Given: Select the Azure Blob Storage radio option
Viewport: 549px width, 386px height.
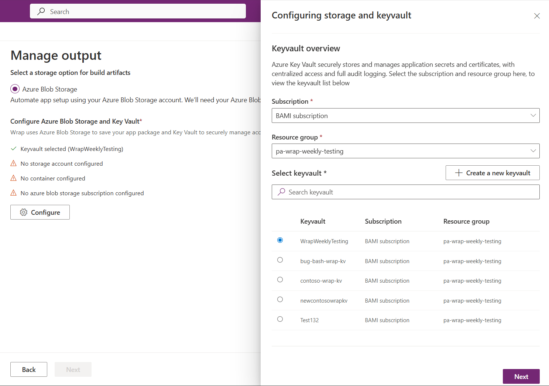Looking at the screenshot, I should point(15,89).
